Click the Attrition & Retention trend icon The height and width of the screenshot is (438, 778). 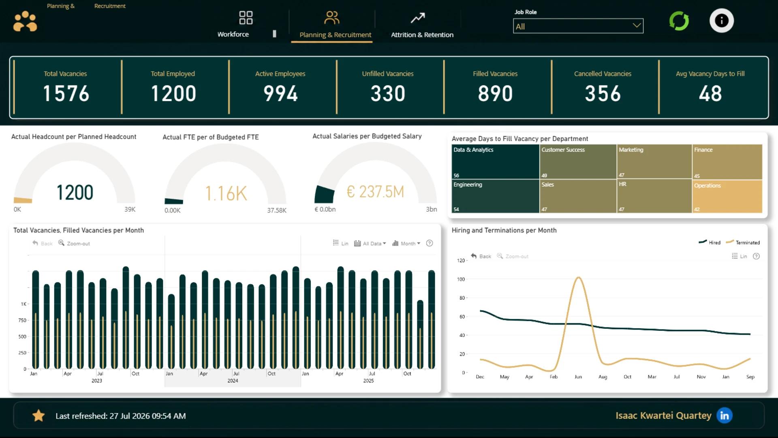(418, 18)
